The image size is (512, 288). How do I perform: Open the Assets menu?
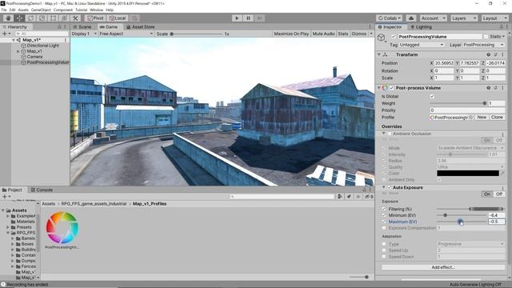[x=23, y=10]
